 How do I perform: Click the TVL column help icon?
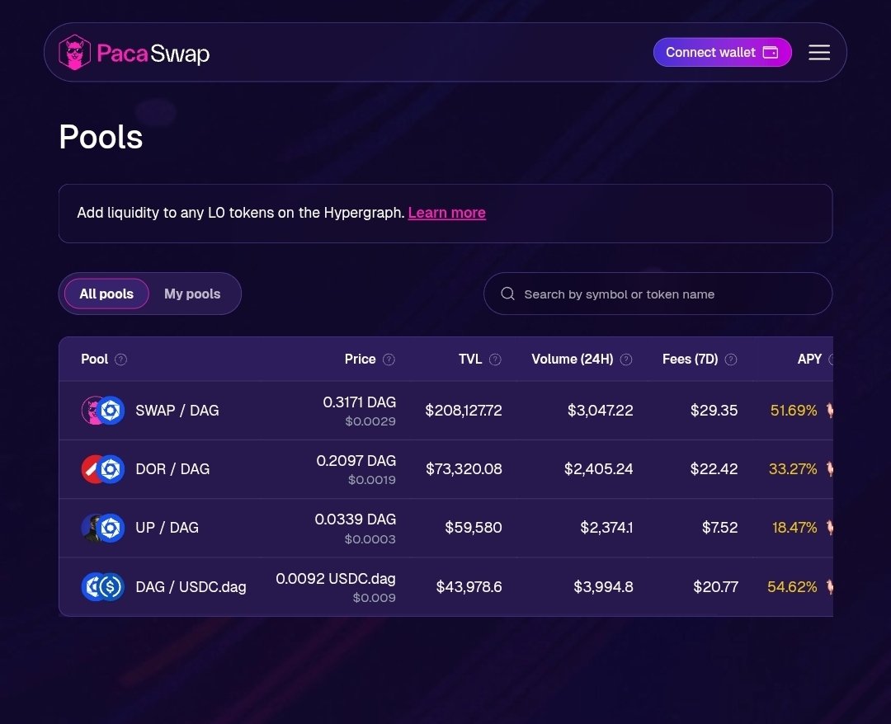pyautogui.click(x=495, y=360)
